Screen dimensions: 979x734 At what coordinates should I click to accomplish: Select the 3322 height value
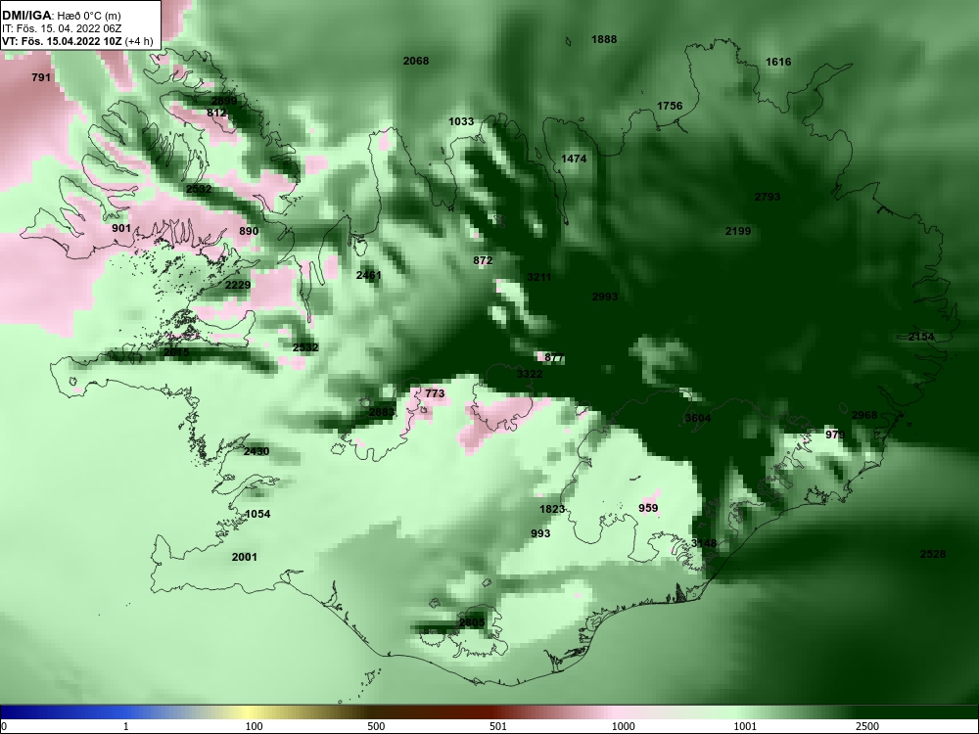(530, 375)
